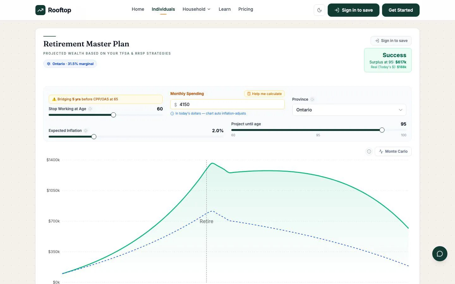
Task: Click header Sign in to save button
Action: tap(353, 10)
